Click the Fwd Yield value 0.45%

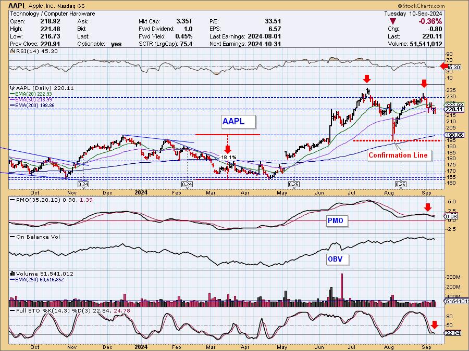pos(183,36)
